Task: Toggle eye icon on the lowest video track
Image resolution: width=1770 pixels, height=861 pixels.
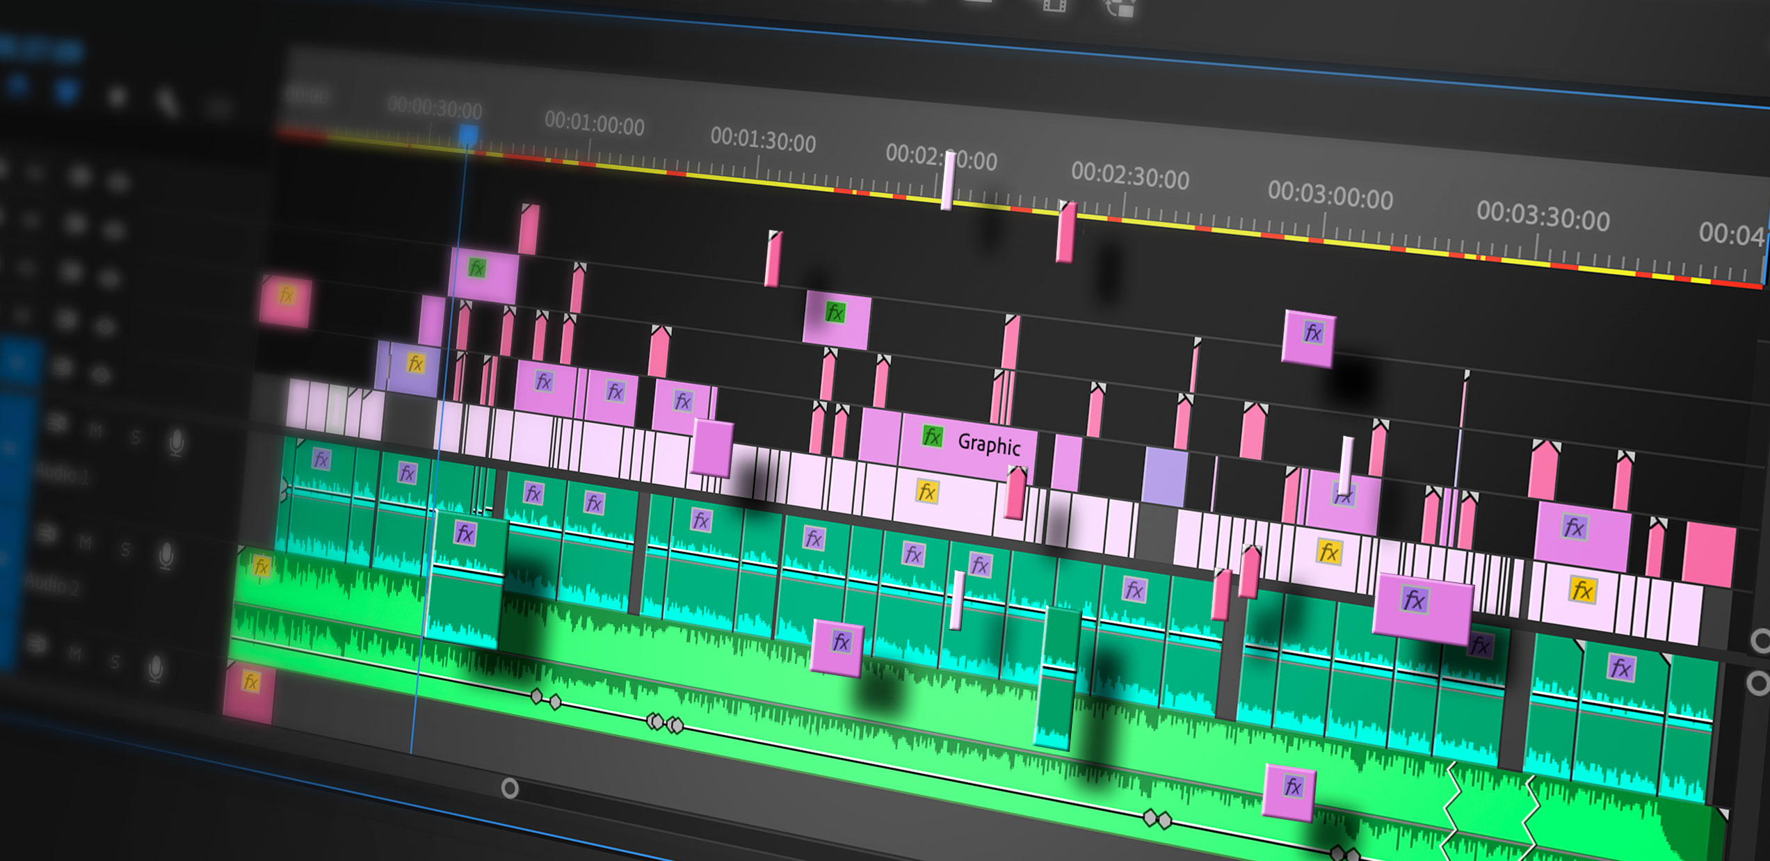Action: point(101,376)
